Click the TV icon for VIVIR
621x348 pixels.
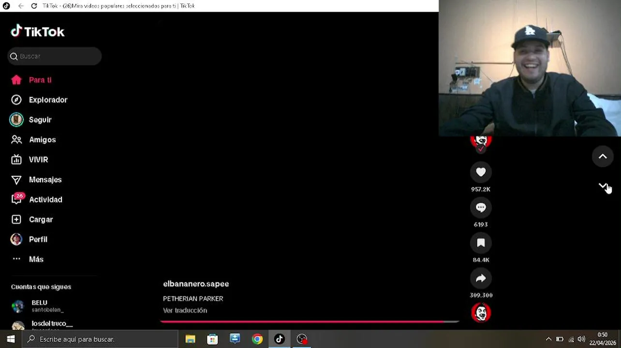tap(16, 159)
